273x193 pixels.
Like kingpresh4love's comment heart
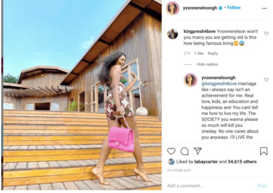pos(266,34)
